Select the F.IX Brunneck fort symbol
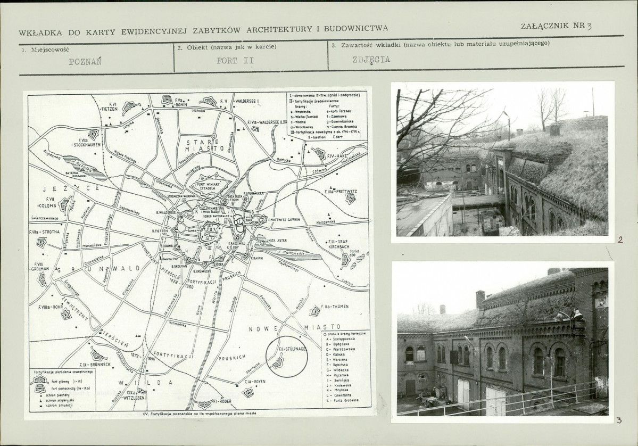 point(98,354)
